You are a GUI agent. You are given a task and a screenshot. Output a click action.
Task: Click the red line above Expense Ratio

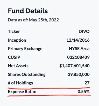coord(49,88)
